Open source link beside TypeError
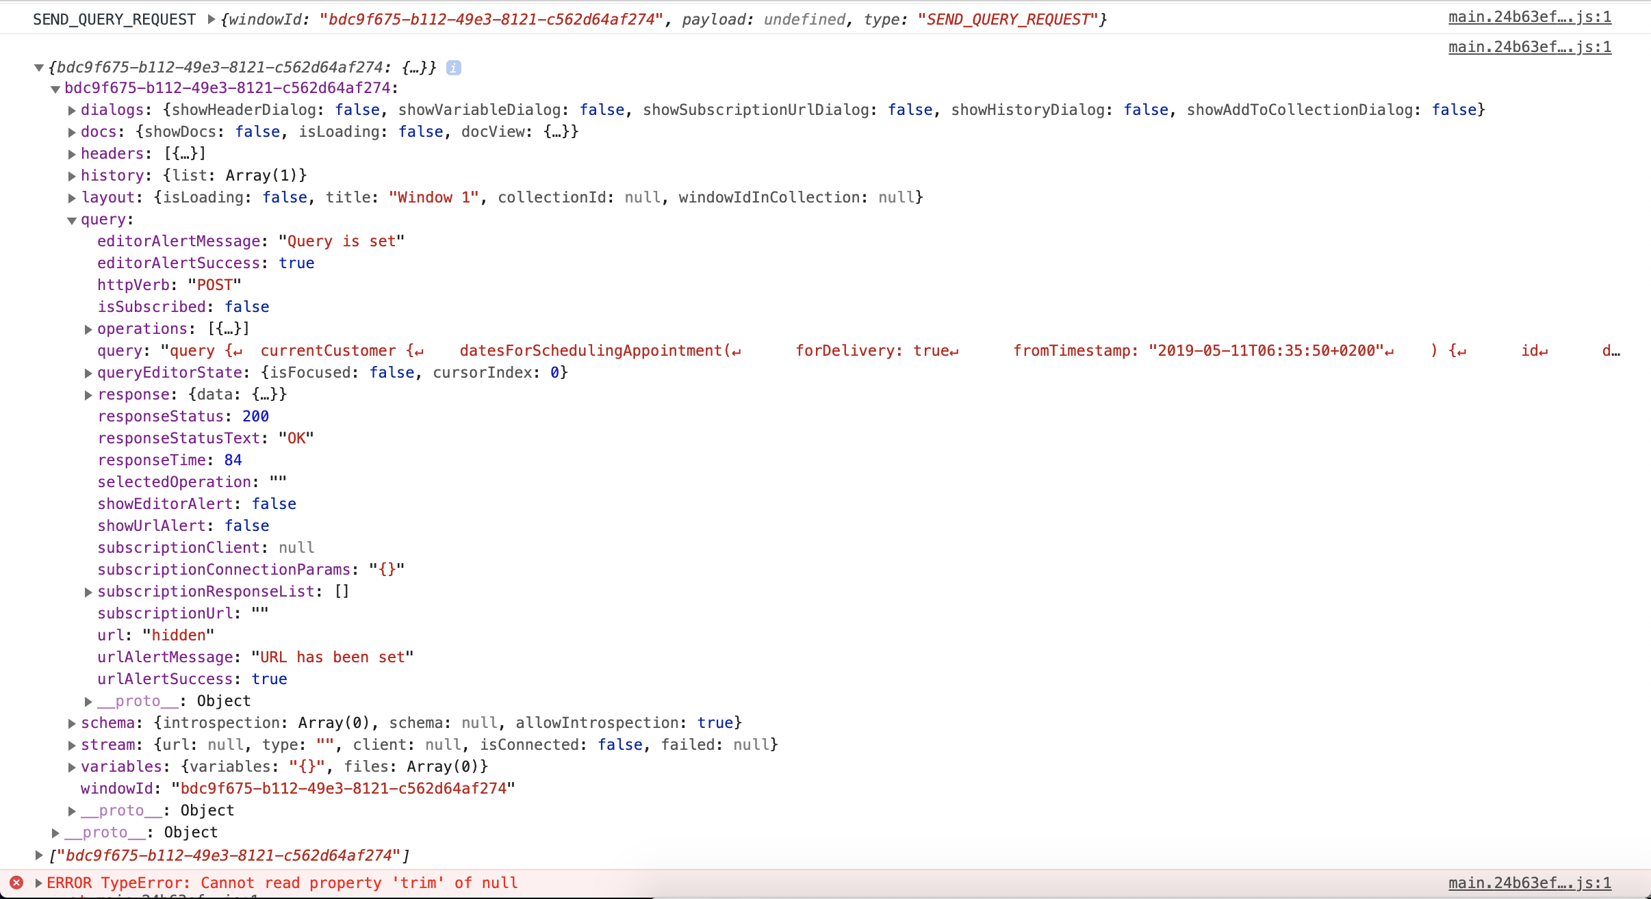This screenshot has width=1651, height=899. tap(1530, 883)
